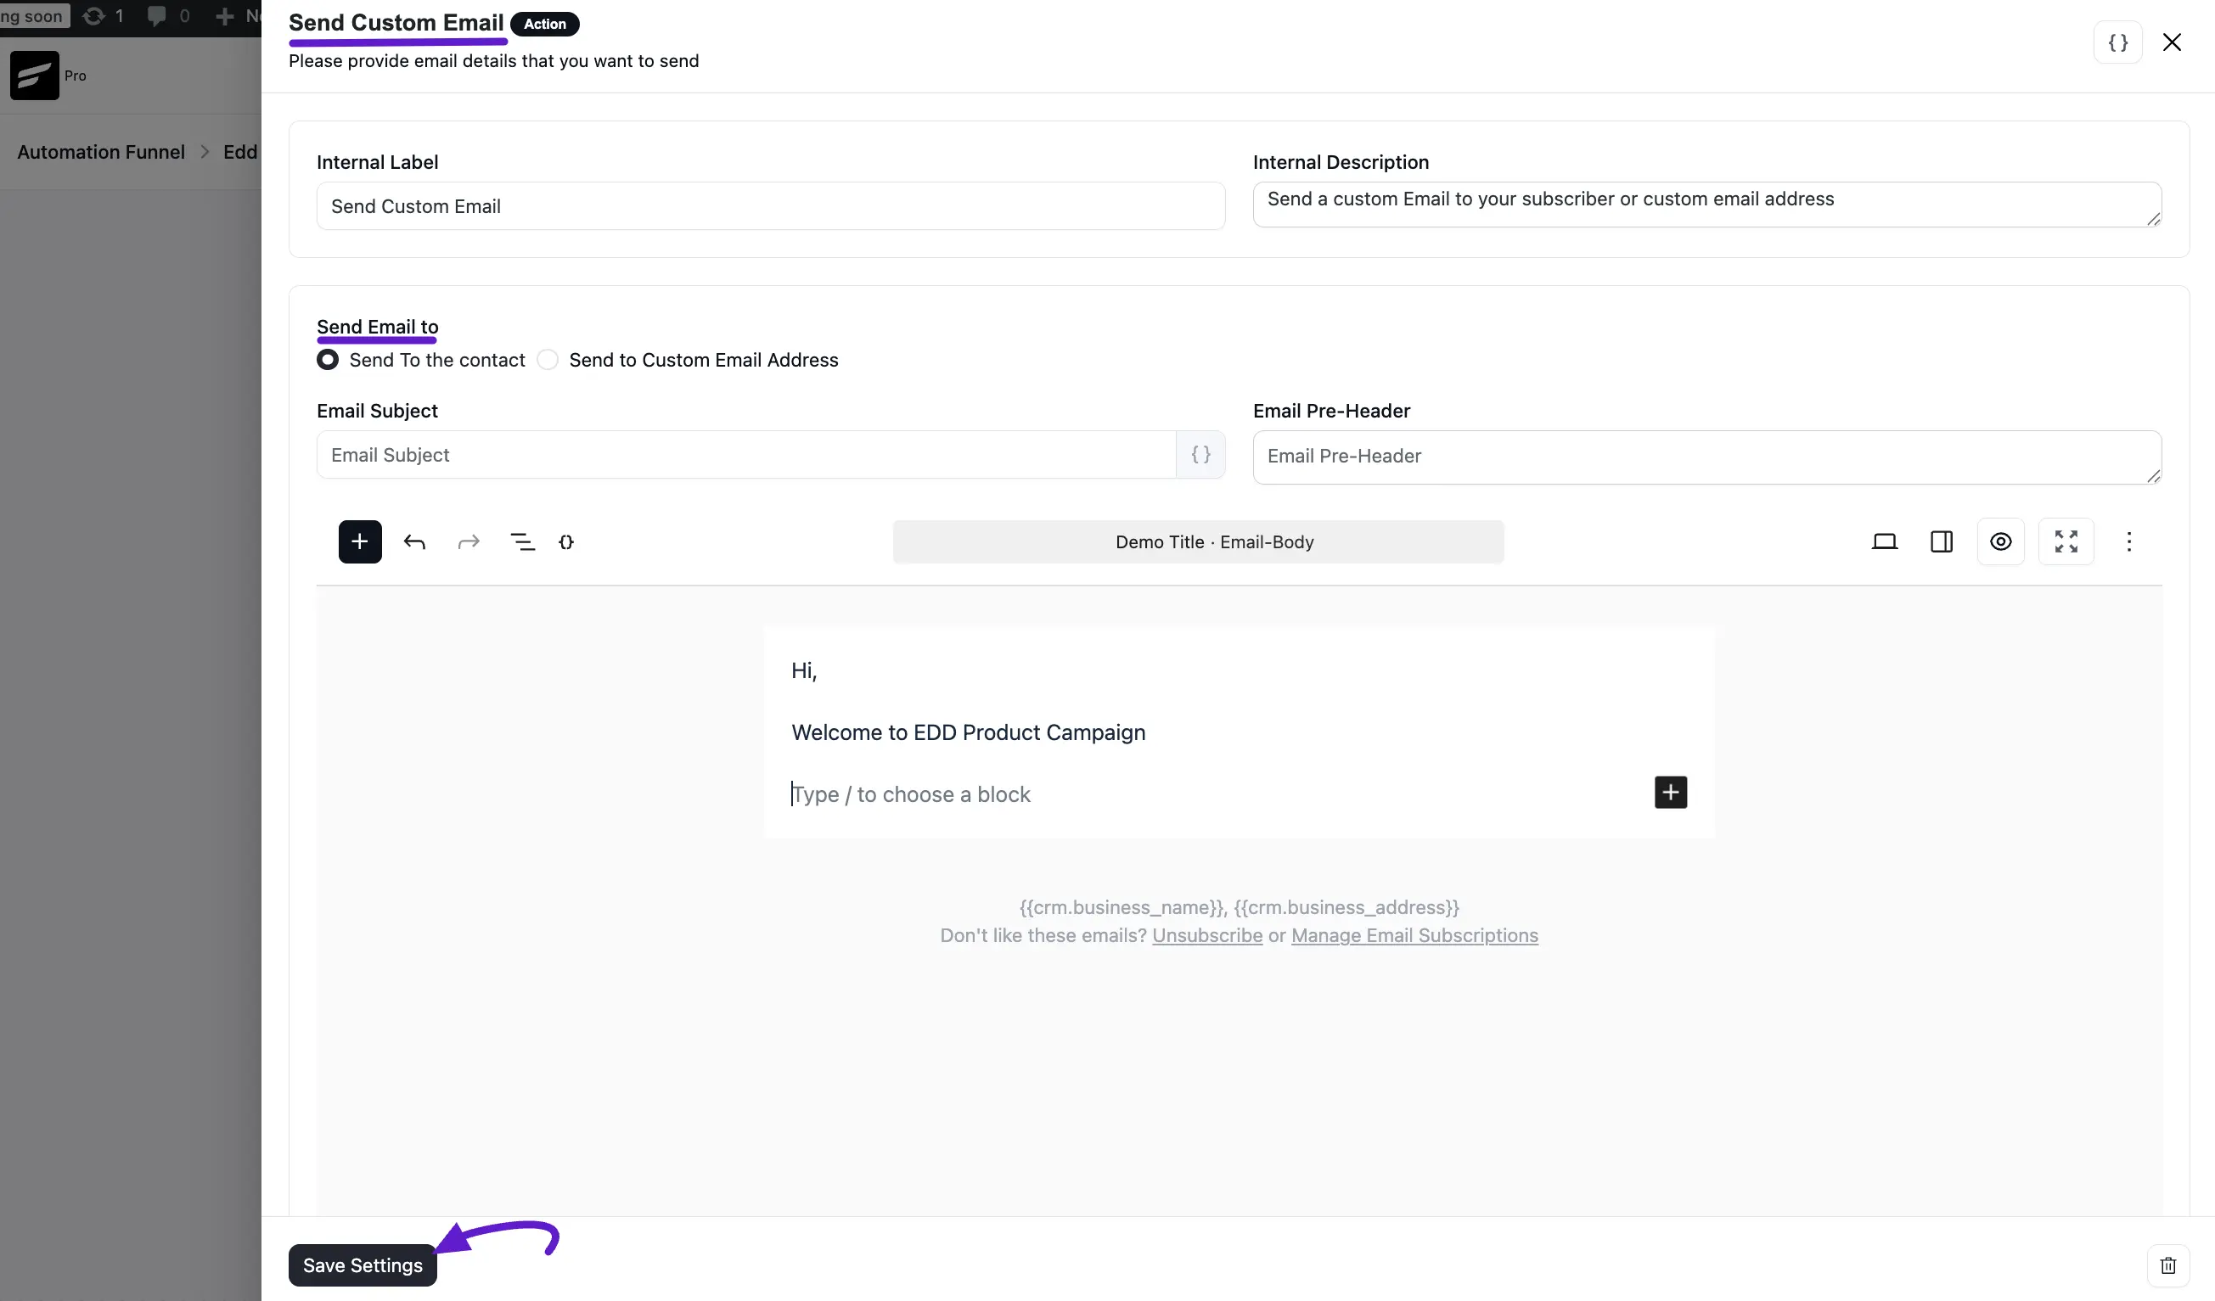Delete this action with trash icon
This screenshot has width=2215, height=1301.
(x=2168, y=1265)
